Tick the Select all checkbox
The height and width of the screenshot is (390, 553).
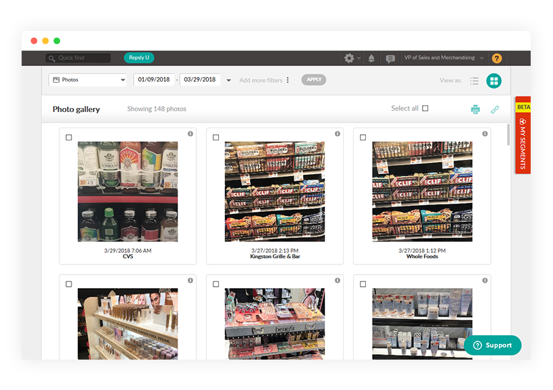(x=425, y=108)
